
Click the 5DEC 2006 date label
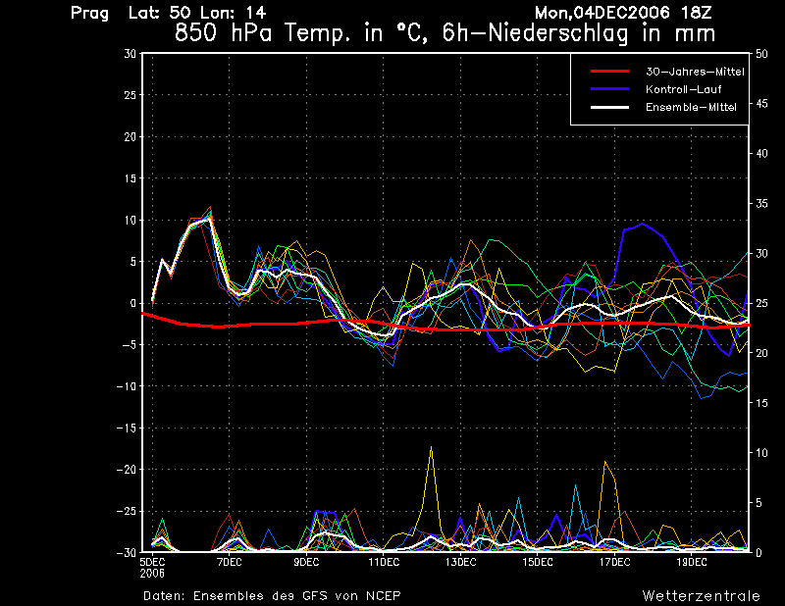coord(152,567)
